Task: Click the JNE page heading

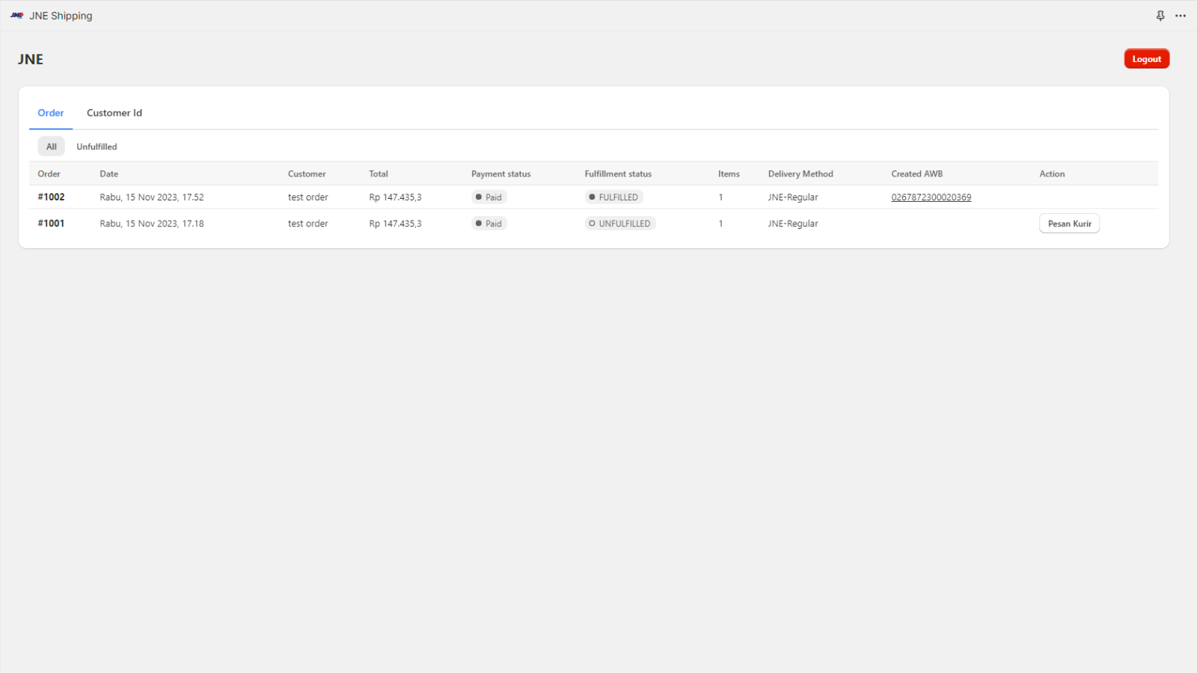Action: tap(31, 59)
